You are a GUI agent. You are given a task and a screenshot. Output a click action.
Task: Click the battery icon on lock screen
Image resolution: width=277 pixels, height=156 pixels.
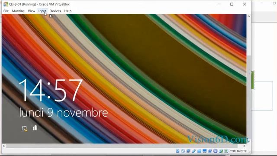pyautogui.click(x=35, y=128)
